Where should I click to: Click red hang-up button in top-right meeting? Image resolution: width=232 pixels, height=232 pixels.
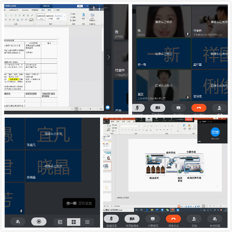(199, 108)
